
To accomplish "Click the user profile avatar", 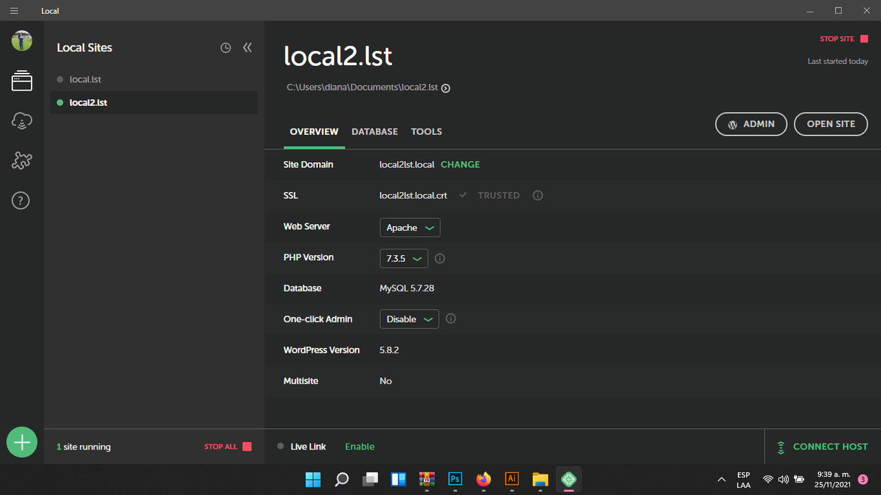I will point(22,41).
